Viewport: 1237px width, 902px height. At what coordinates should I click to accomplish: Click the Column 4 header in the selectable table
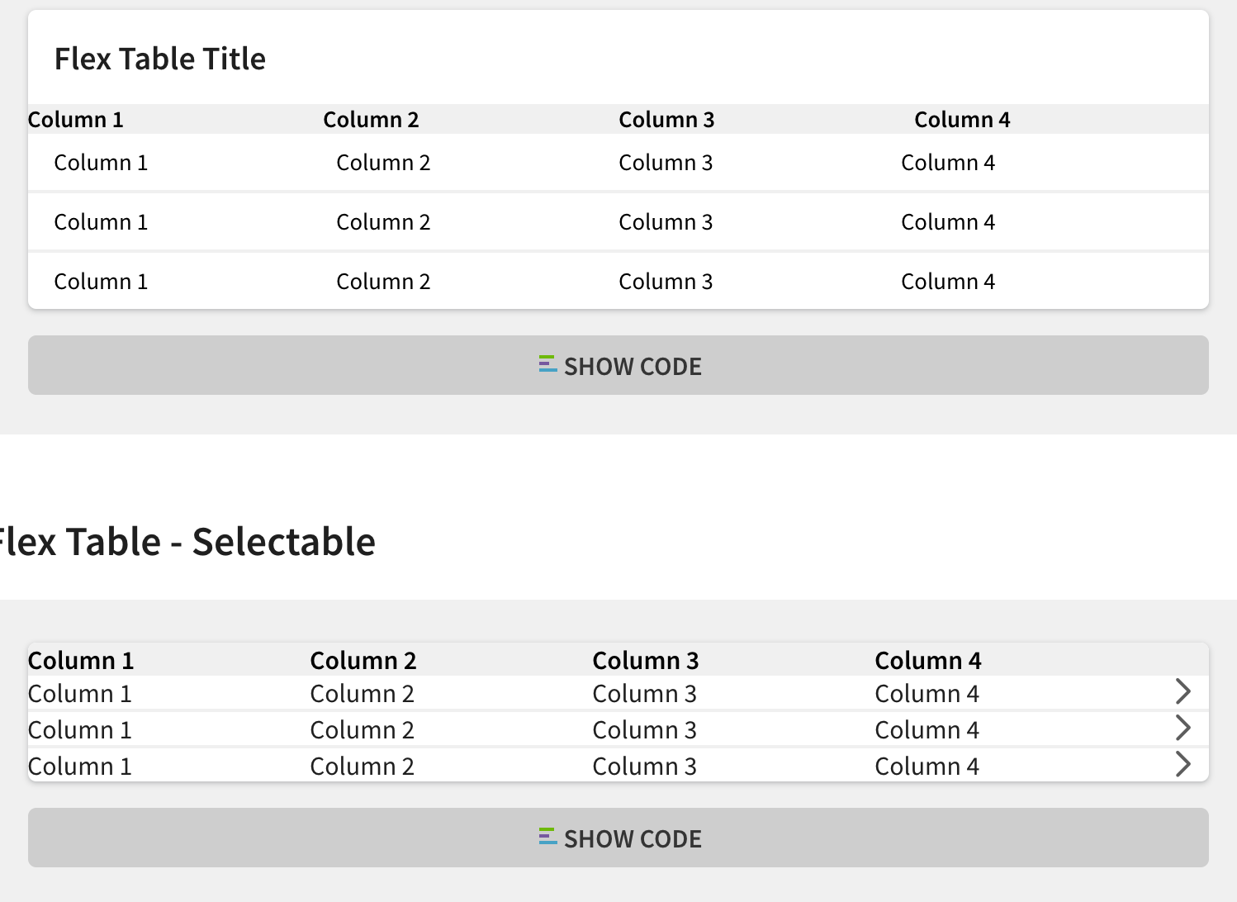pyautogui.click(x=928, y=661)
